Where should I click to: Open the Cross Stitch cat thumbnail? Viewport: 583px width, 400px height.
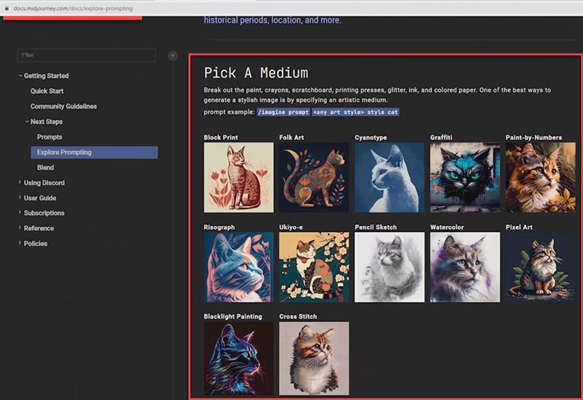tap(314, 359)
